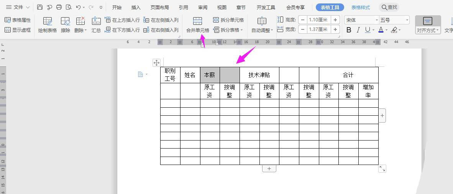Open 表格属性 table properties
Viewport: 453px width, 194px height.
pos(18,20)
